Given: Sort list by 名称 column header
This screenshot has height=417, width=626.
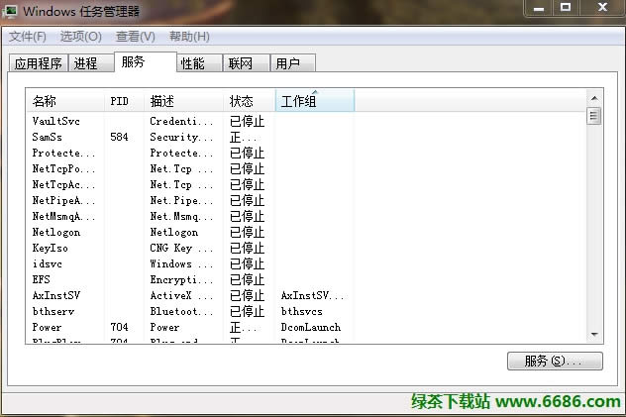Looking at the screenshot, I should 64,101.
